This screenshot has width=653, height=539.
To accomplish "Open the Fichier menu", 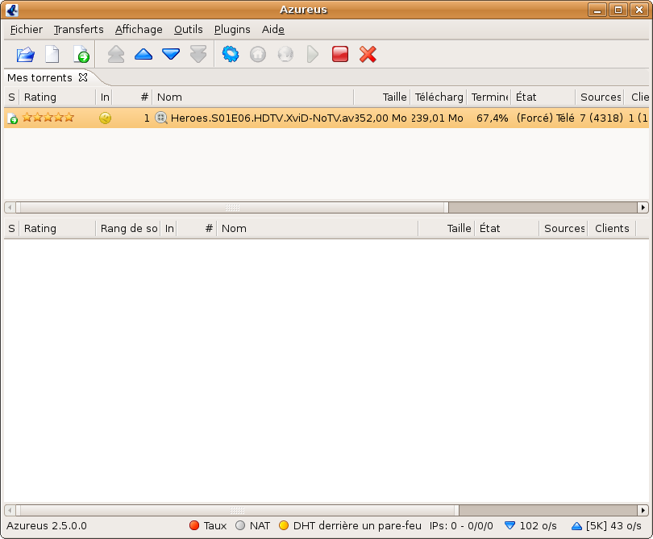I will [x=27, y=30].
